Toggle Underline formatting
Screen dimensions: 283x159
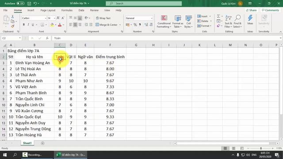33,25
